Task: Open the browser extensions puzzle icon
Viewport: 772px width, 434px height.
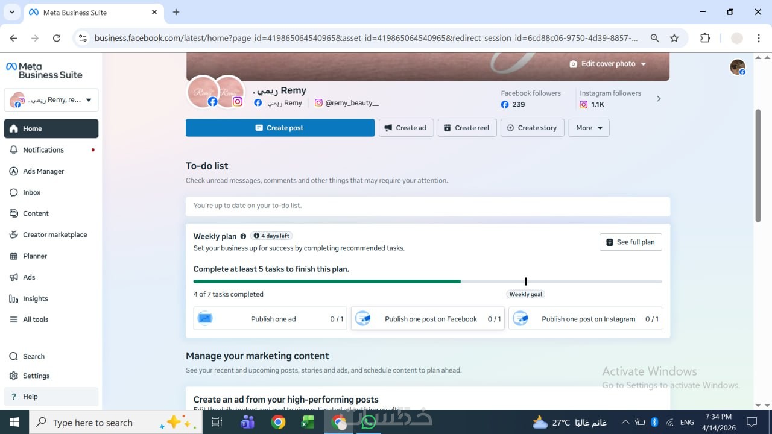Action: click(x=705, y=38)
